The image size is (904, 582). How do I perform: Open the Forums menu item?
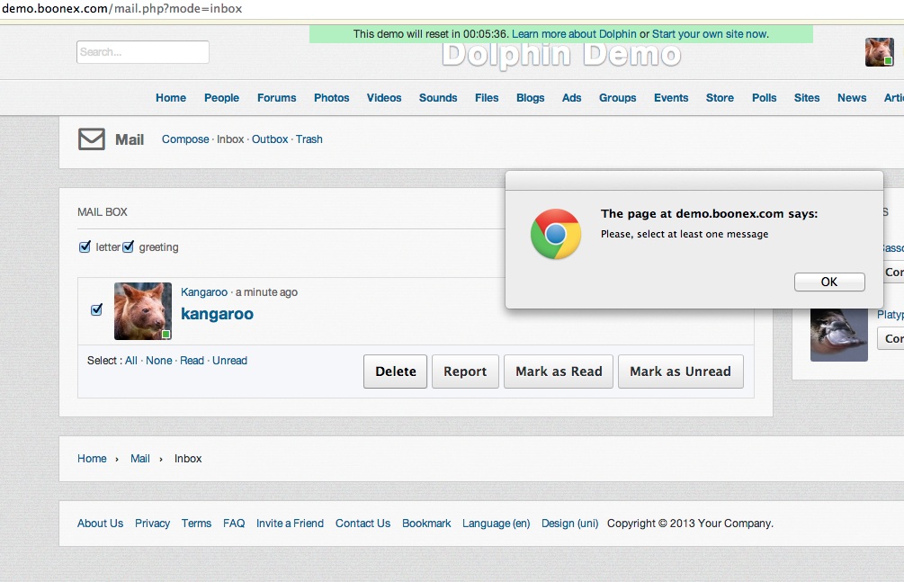point(277,98)
